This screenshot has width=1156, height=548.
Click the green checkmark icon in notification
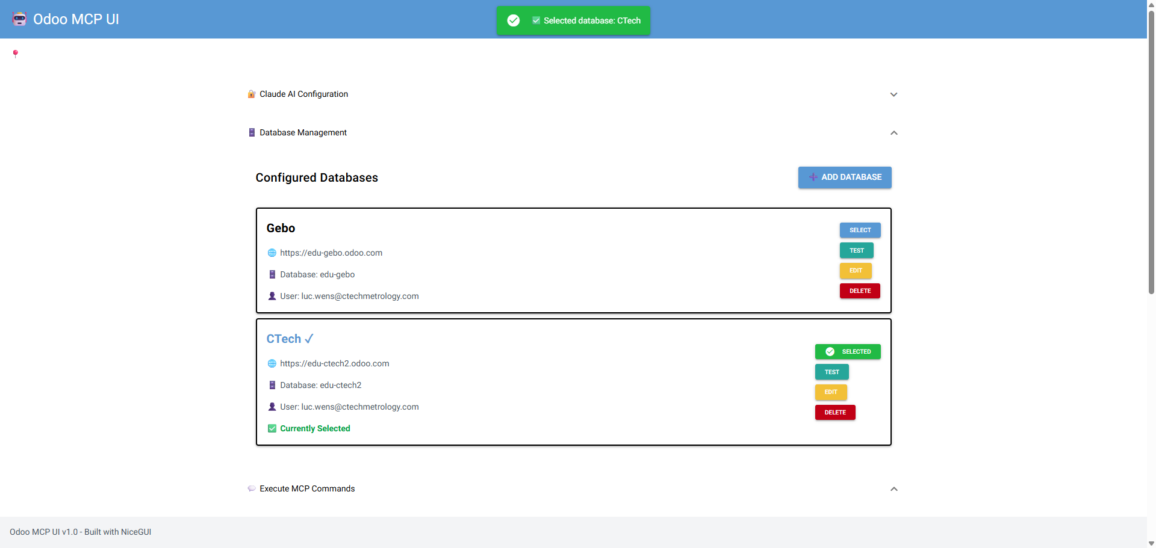pos(514,20)
